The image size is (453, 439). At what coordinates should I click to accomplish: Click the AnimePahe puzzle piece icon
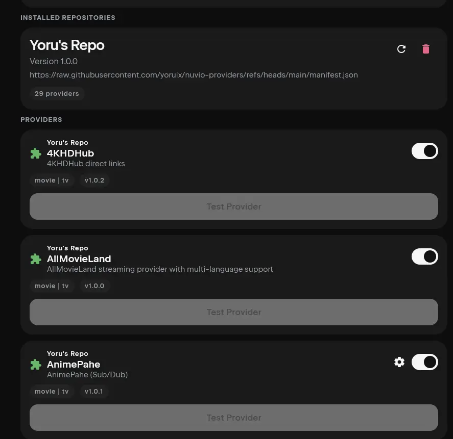pos(36,364)
